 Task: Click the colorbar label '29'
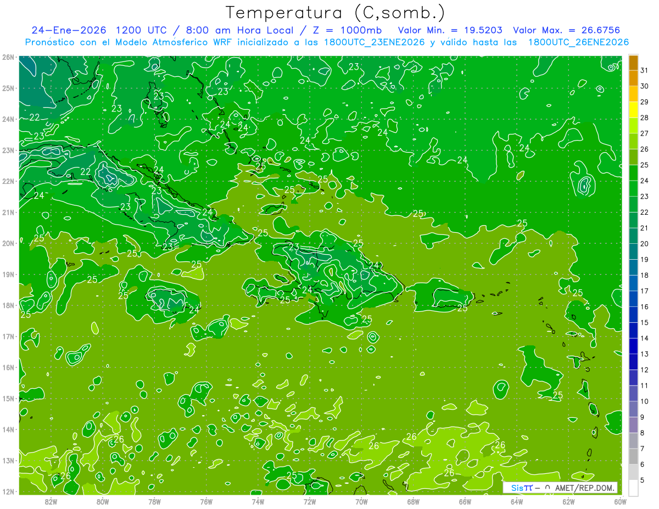[644, 102]
